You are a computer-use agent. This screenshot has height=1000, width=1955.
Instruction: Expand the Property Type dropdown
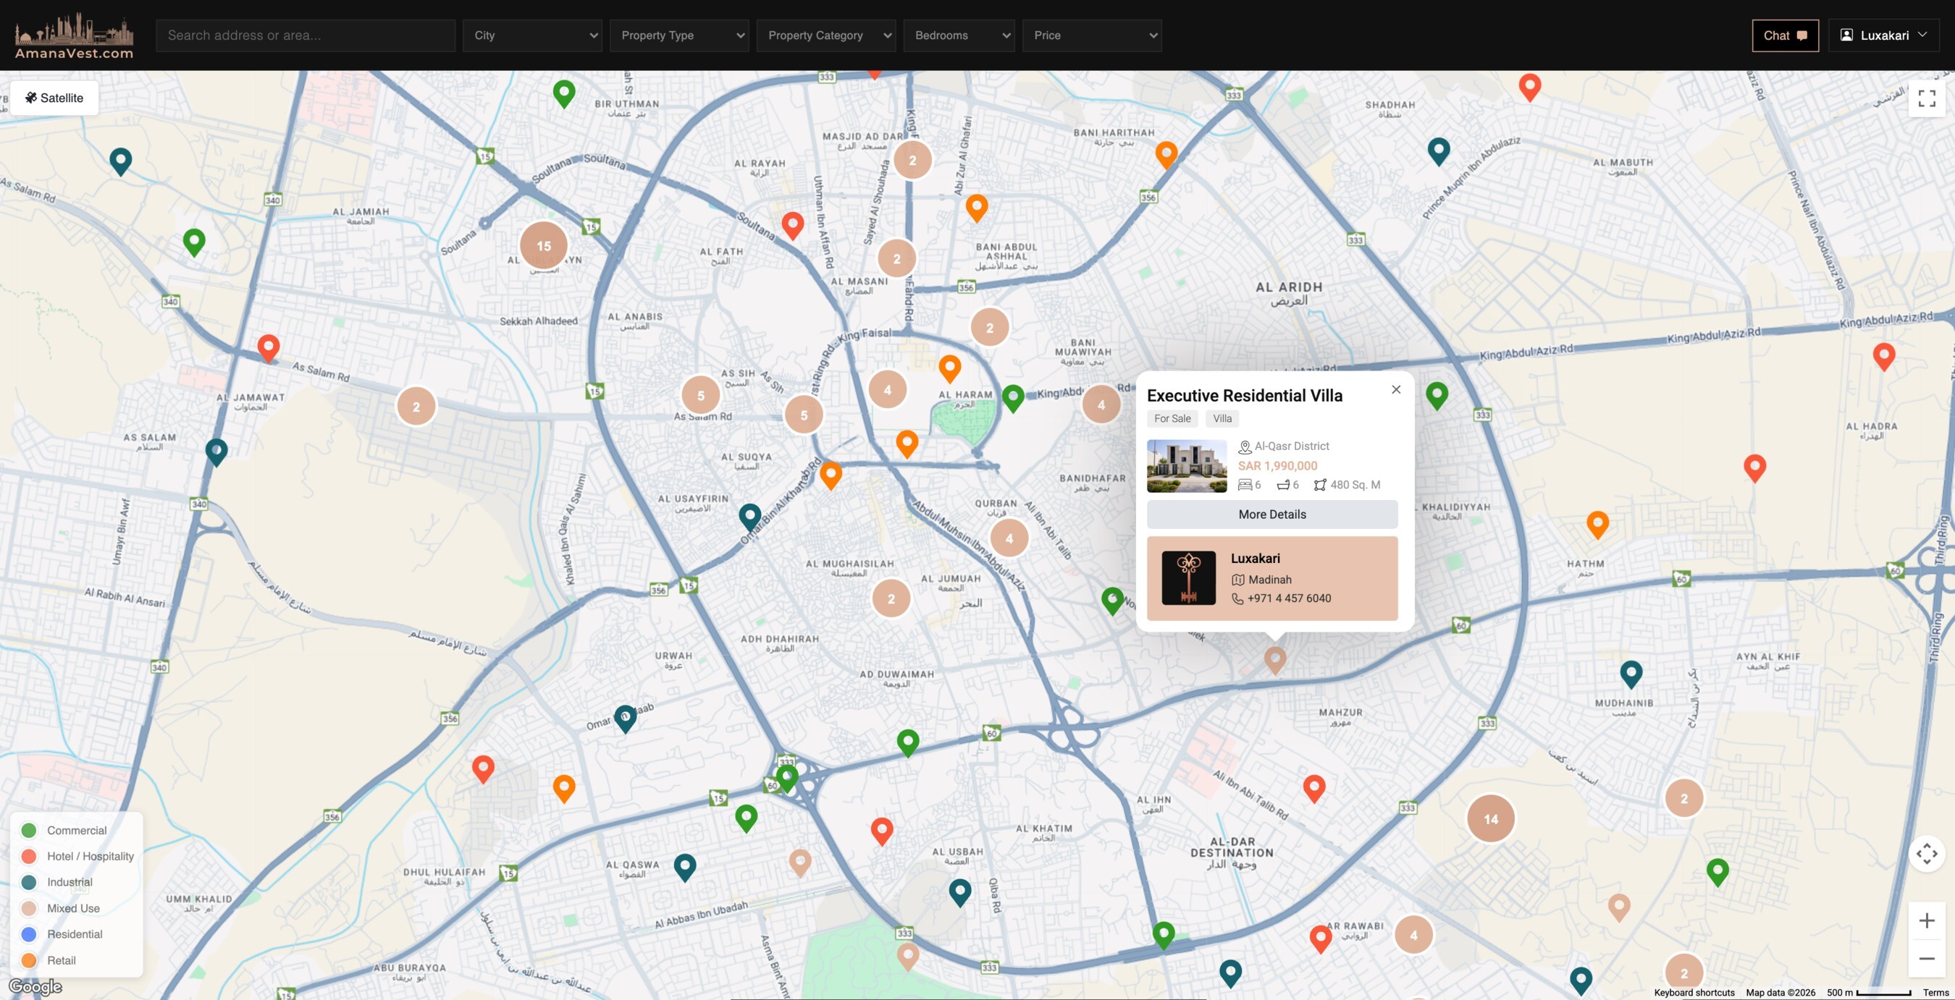pos(678,35)
